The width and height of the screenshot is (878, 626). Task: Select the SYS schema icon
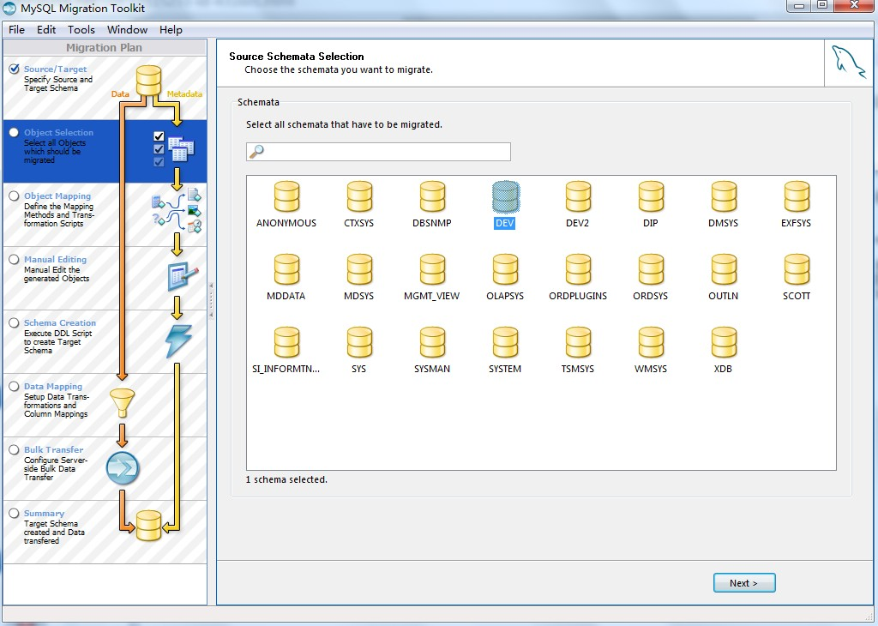pos(359,342)
